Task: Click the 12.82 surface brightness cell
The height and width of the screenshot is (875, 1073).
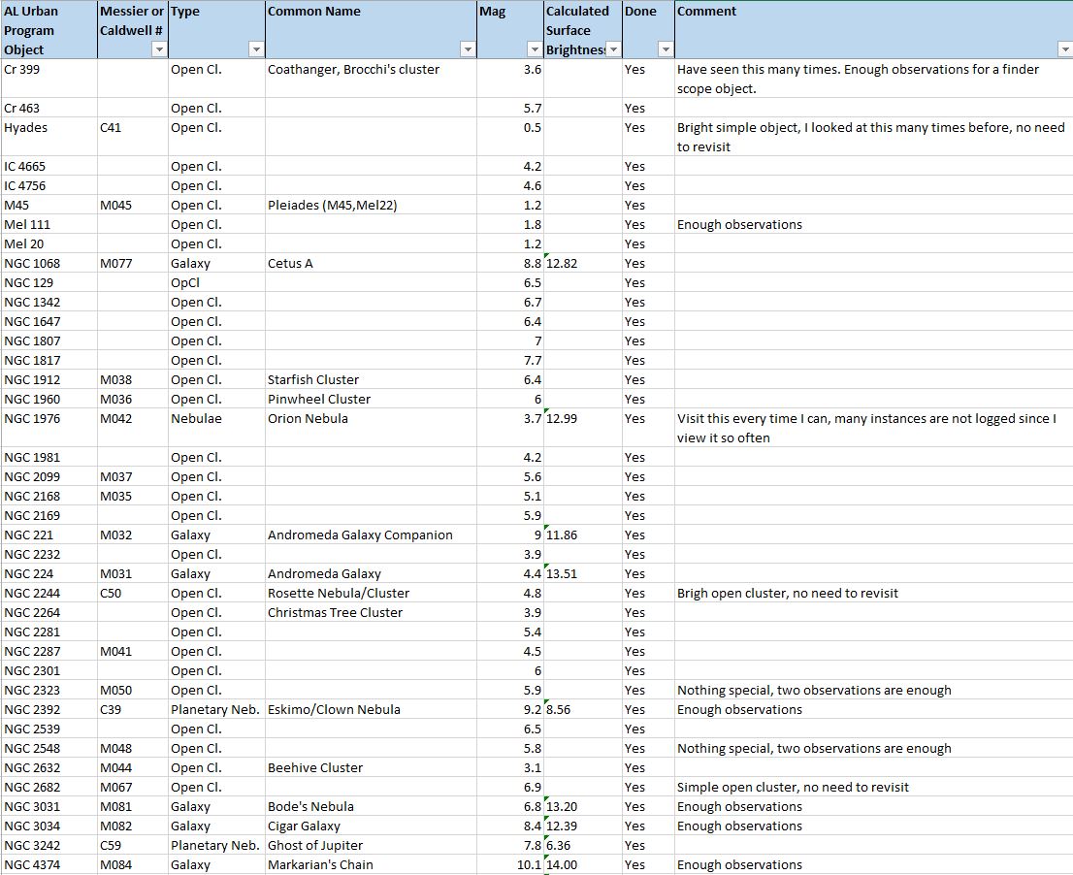Action: 582,264
